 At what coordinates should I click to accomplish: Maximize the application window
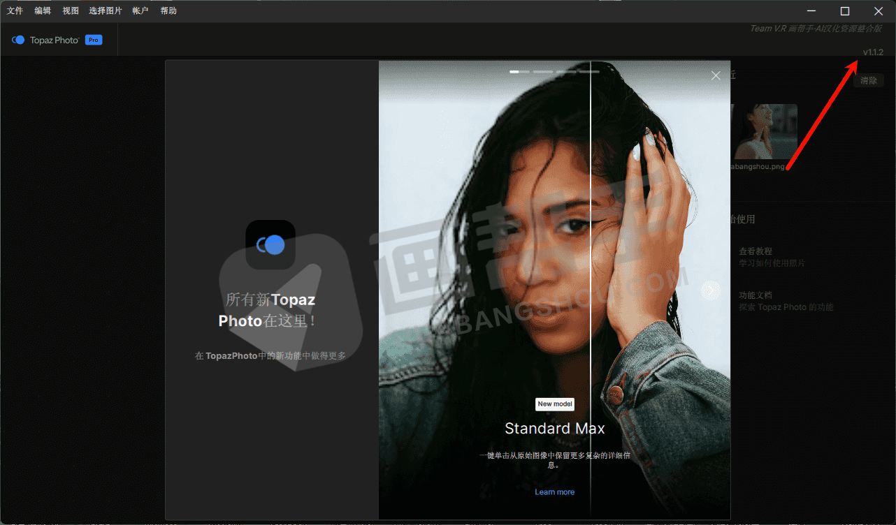(844, 11)
